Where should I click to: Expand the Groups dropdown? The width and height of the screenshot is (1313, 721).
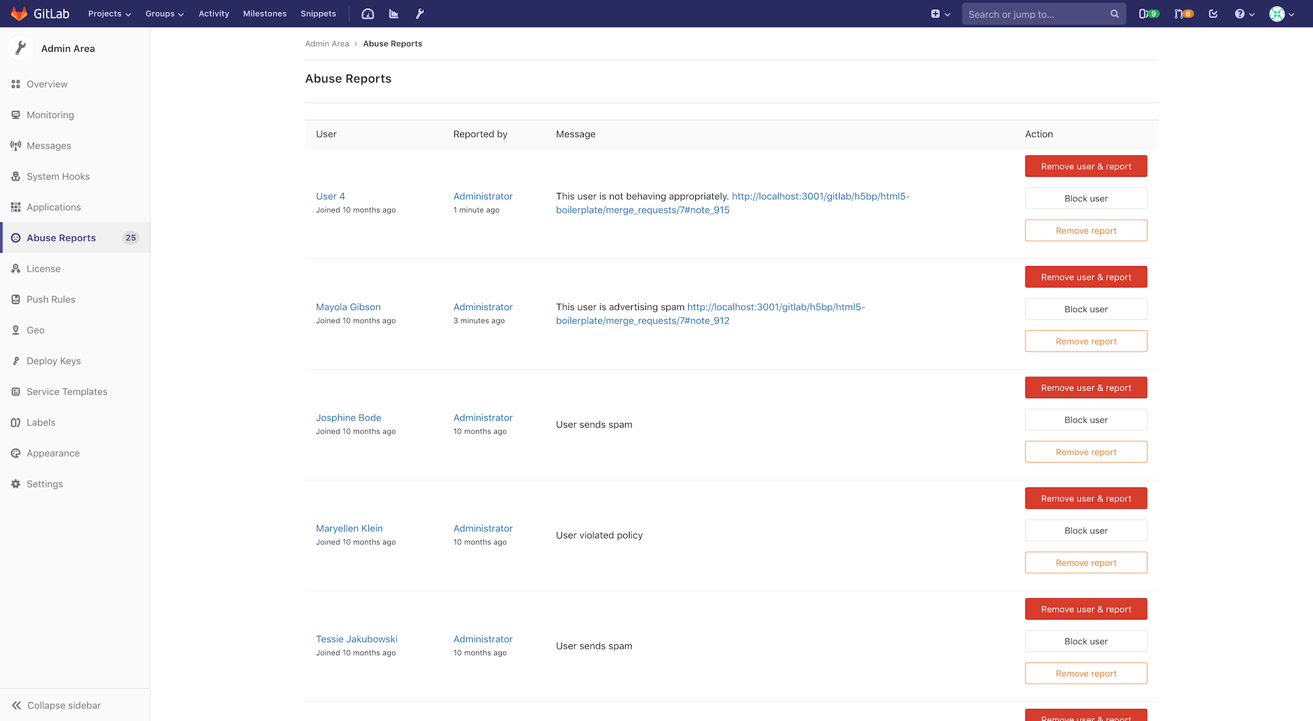(163, 13)
